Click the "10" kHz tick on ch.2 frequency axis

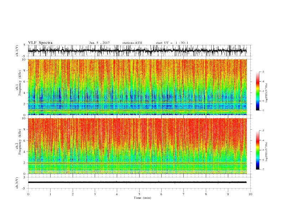[24, 118]
